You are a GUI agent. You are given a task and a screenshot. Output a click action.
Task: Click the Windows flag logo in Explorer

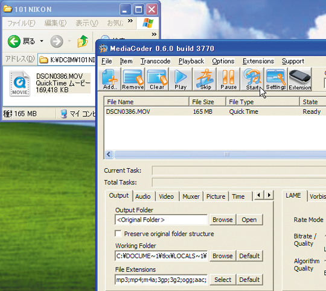tap(148, 23)
